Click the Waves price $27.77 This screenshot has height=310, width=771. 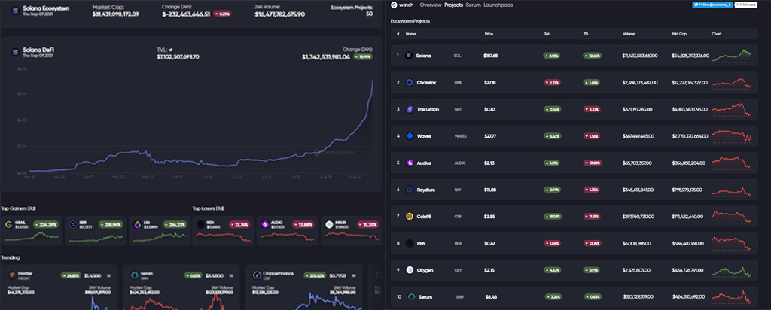point(489,136)
